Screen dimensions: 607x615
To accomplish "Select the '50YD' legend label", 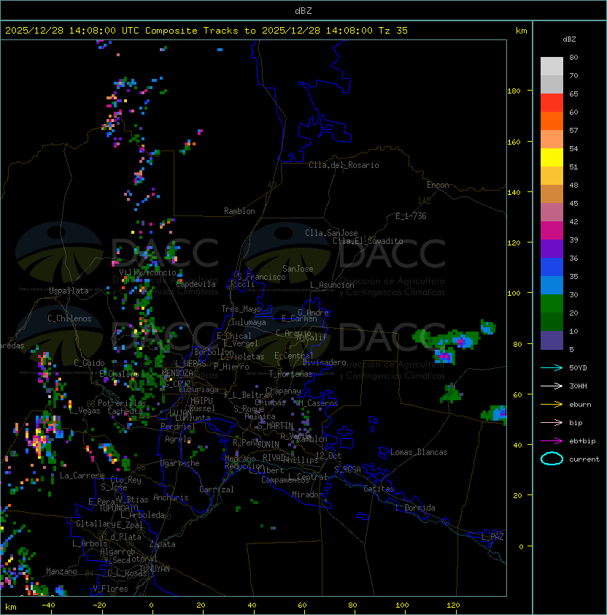I will click(578, 368).
